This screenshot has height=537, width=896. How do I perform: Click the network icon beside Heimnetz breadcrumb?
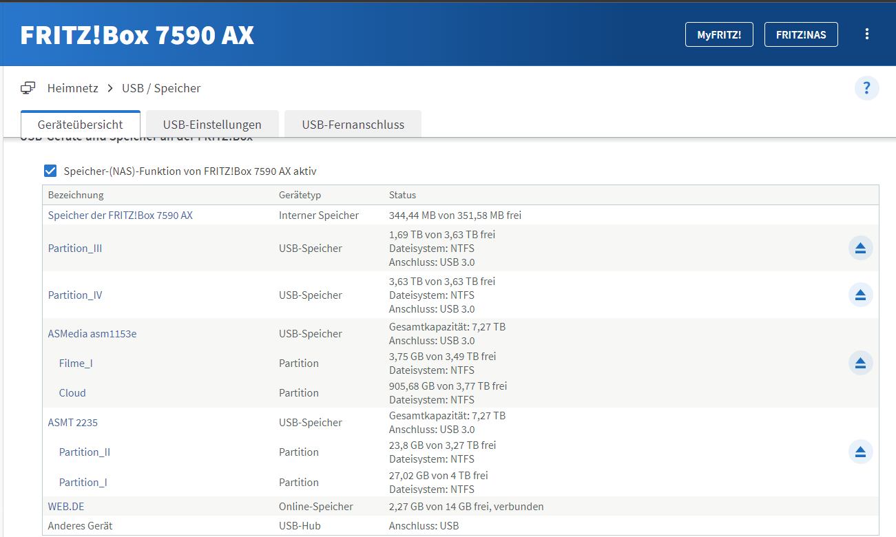click(28, 87)
